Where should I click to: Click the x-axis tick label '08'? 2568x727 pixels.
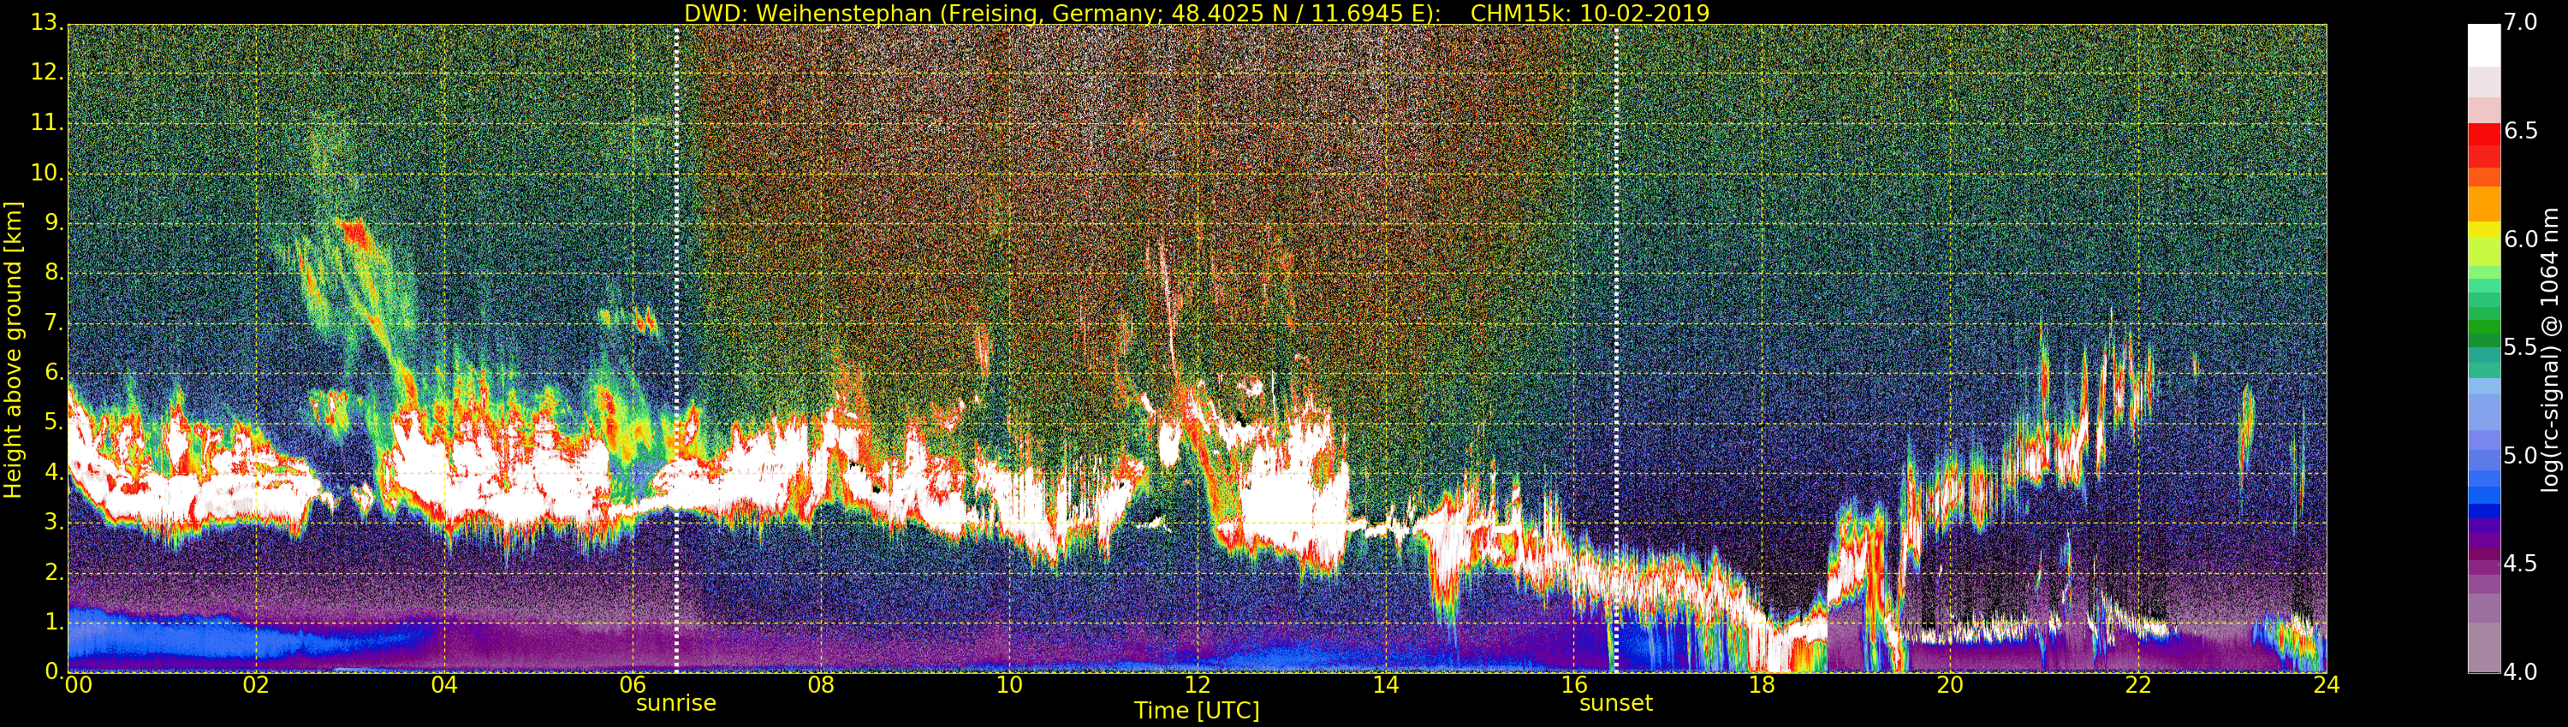click(820, 684)
